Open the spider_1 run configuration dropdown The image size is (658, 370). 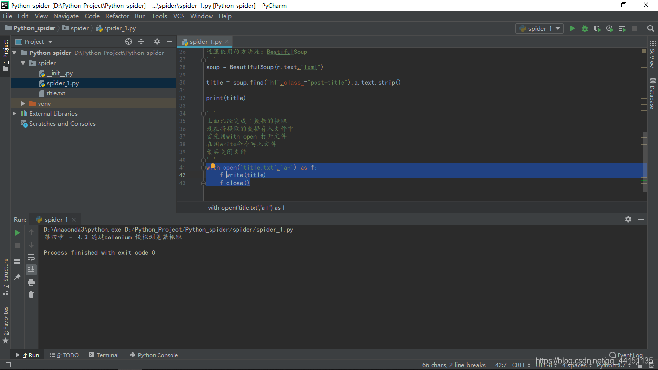[539, 28]
